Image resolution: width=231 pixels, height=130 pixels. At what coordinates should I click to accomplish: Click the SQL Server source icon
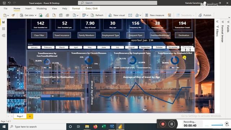[54, 15]
